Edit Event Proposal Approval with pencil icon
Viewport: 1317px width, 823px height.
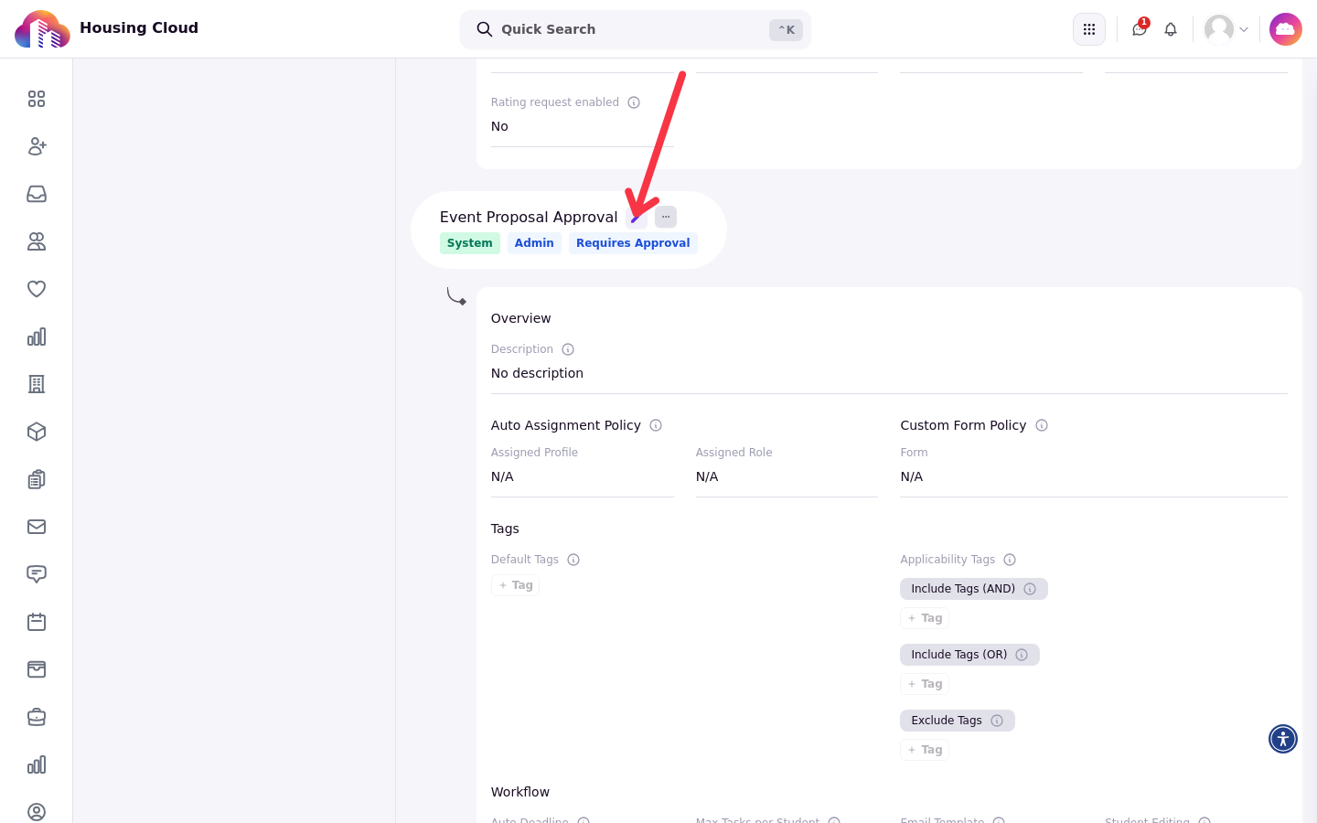point(637,218)
